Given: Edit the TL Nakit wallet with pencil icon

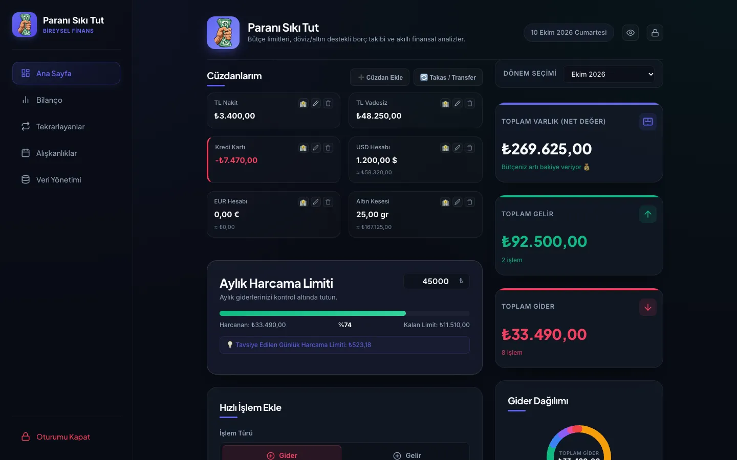Looking at the screenshot, I should tap(316, 104).
